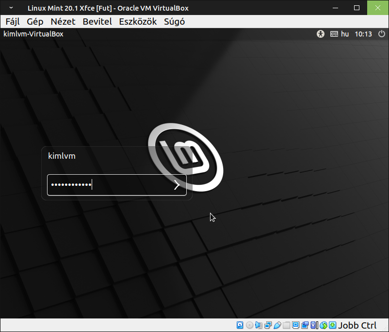The image size is (389, 332).
Task: Click the network adapters indicator
Action: (268, 325)
